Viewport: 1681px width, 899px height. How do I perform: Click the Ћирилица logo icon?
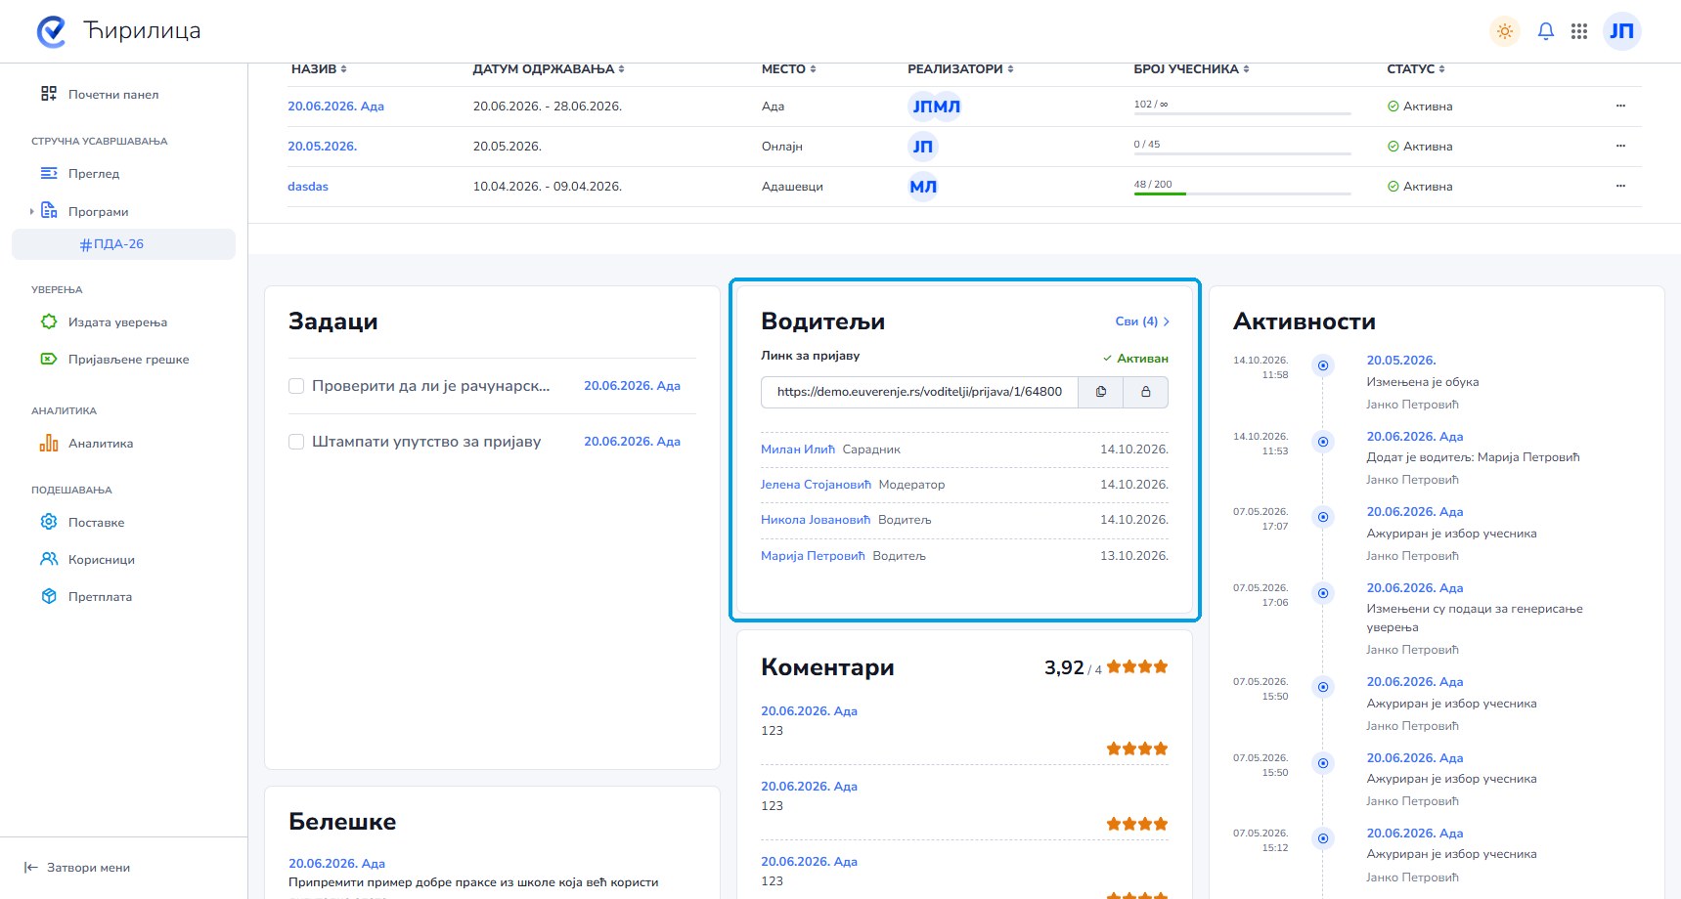(x=51, y=31)
